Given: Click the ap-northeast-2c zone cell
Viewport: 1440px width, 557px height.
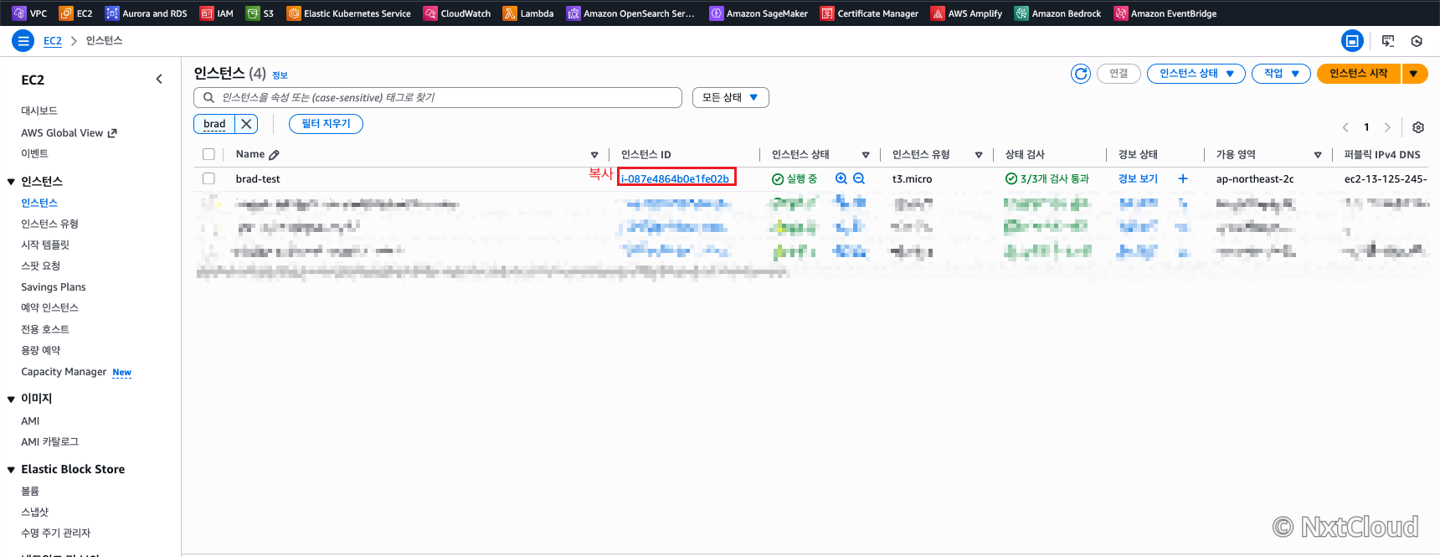Looking at the screenshot, I should coord(1255,178).
